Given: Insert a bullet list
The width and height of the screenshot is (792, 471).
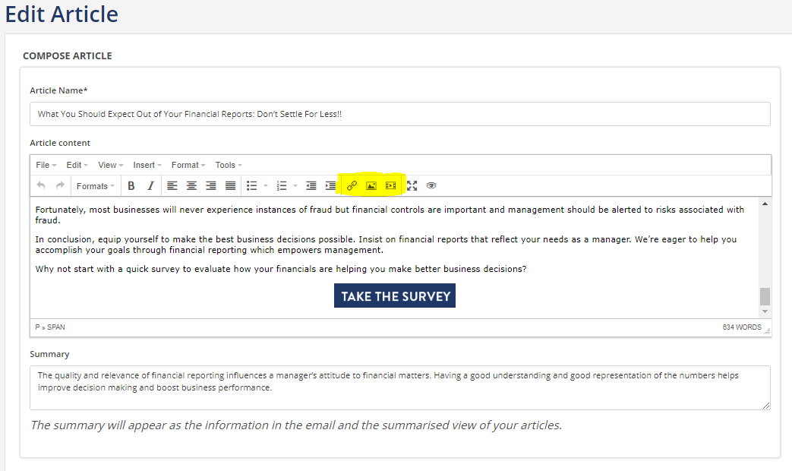Looking at the screenshot, I should tap(251, 185).
